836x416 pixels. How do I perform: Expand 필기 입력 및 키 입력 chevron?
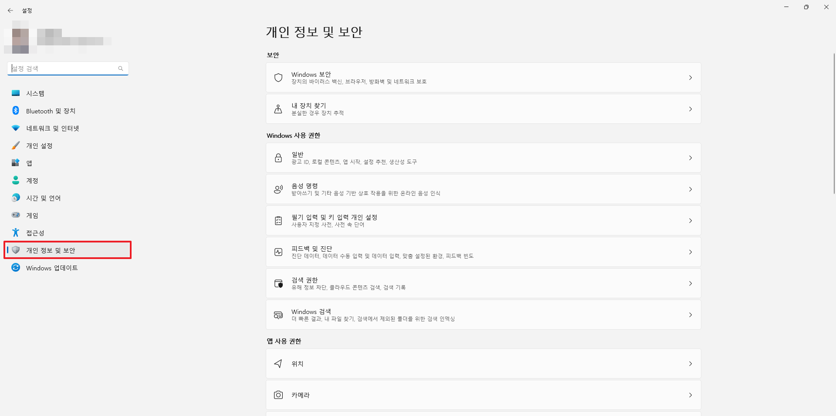point(690,221)
